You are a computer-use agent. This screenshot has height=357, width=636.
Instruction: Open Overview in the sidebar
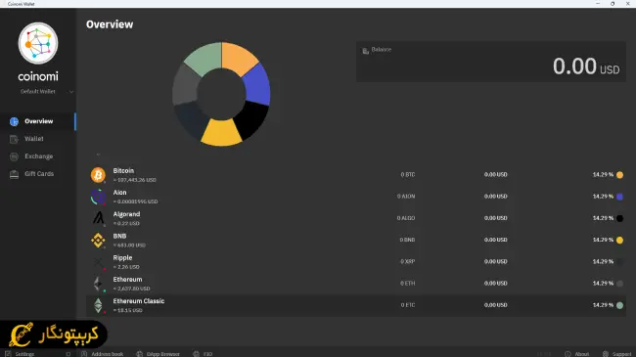pyautogui.click(x=38, y=121)
